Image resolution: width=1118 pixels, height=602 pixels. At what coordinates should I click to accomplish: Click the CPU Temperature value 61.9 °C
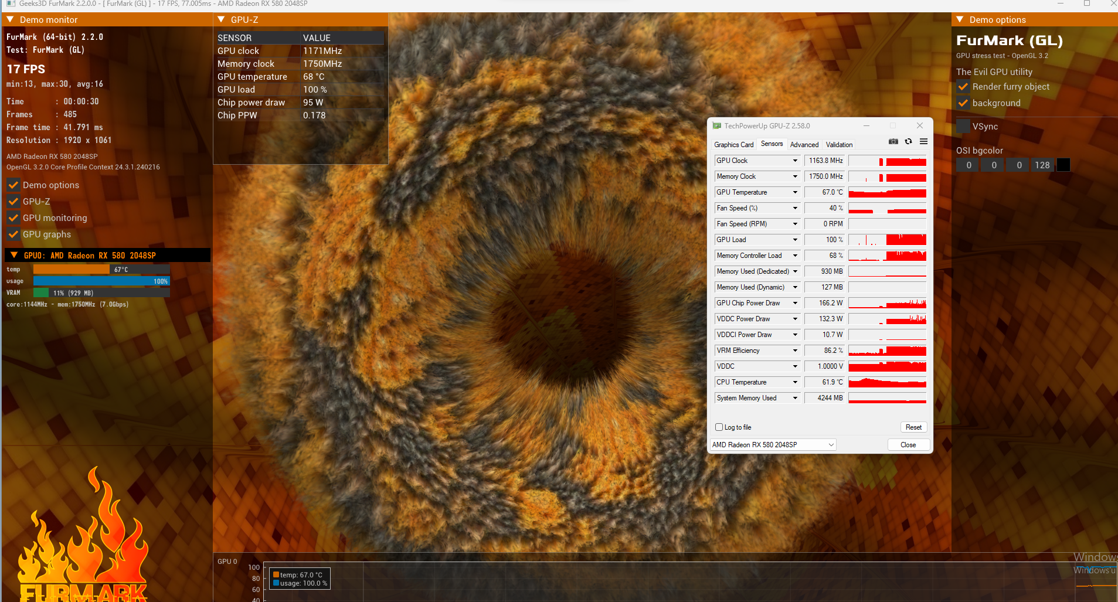pos(825,382)
